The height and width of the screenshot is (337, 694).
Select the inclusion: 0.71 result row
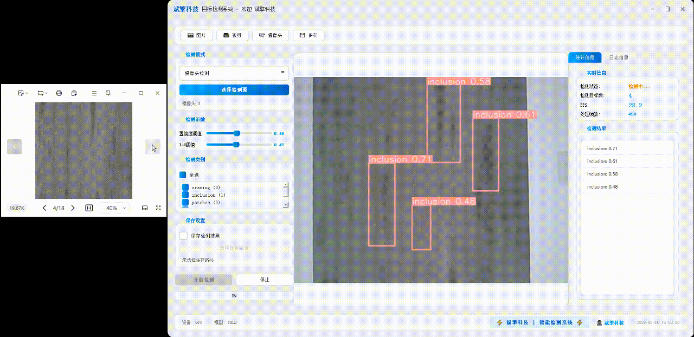pyautogui.click(x=627, y=148)
